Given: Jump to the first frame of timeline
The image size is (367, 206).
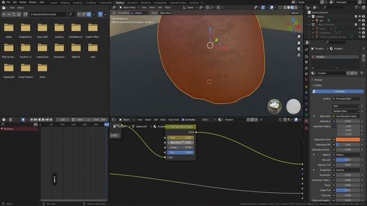Looking at the screenshot, I should [32, 120].
